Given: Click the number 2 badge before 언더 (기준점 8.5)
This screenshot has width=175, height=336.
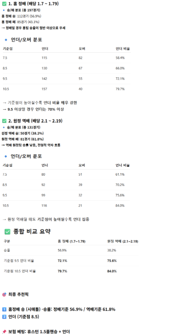Looking at the screenshot, I should point(4,317).
